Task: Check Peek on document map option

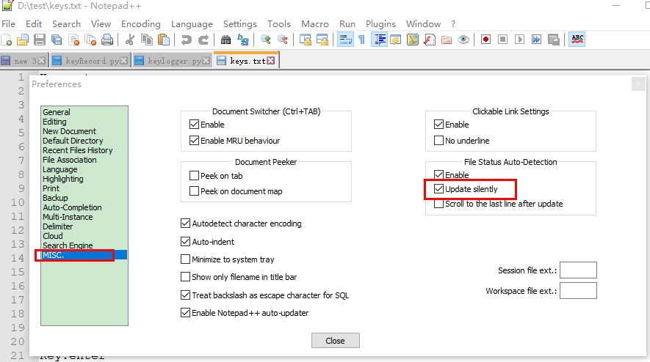Action: click(x=194, y=191)
